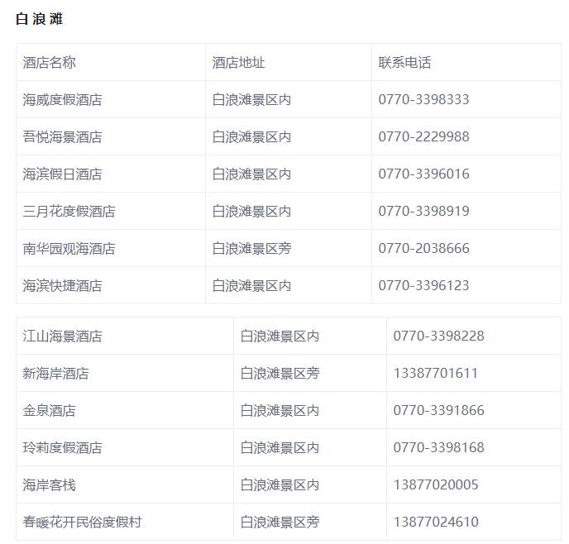Select the 联系电话 column header
The width and height of the screenshot is (569, 544).
point(404,63)
